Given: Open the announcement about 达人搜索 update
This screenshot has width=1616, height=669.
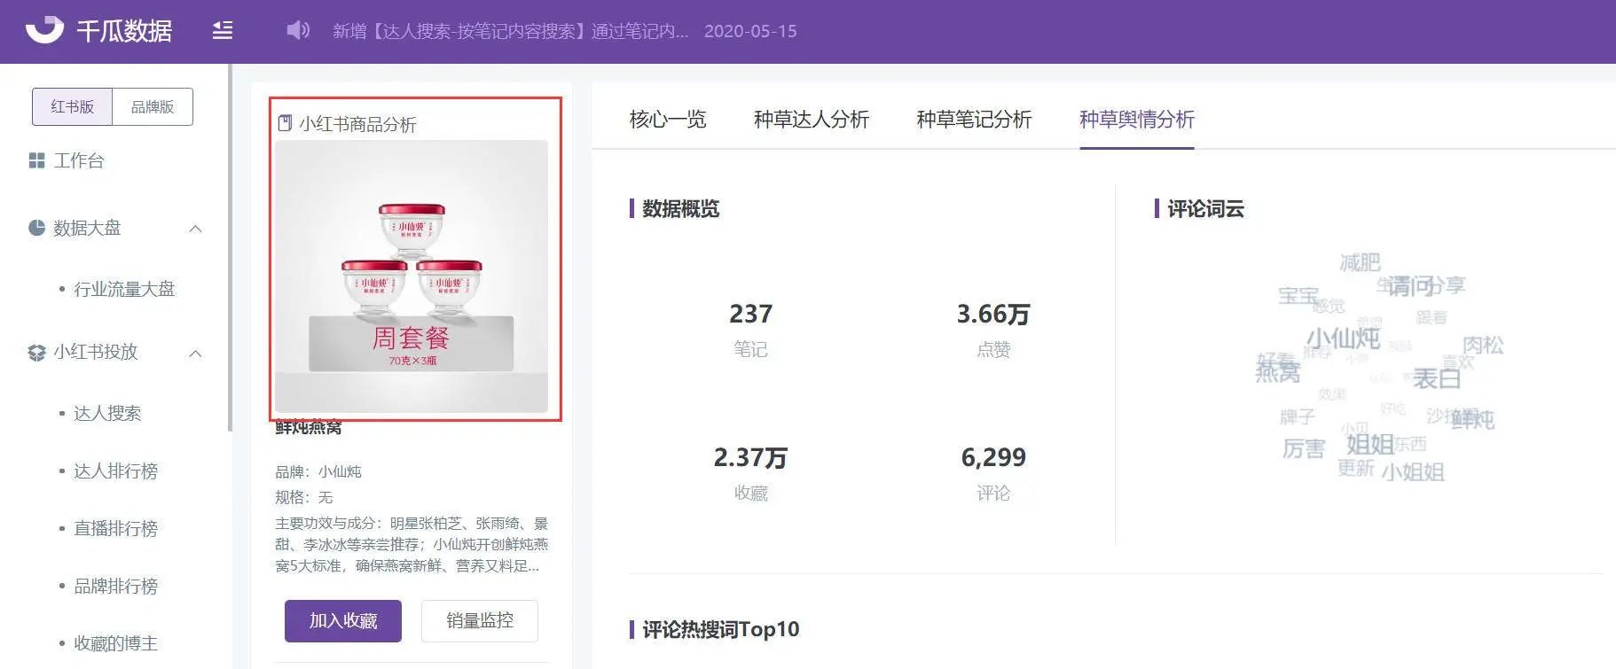Looking at the screenshot, I should point(510,31).
